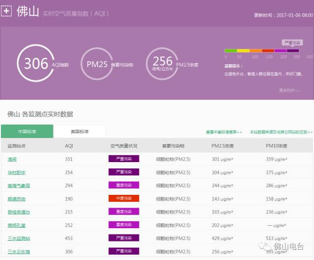Click the 更多防护 link
Viewport: 314px width, 260px height.
pyautogui.click(x=289, y=91)
